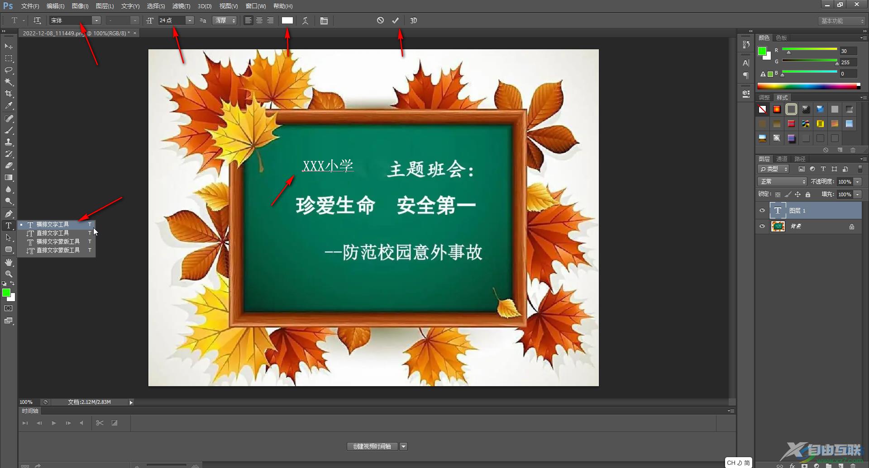
Task: Toggle lock position for layer
Action: 798,194
